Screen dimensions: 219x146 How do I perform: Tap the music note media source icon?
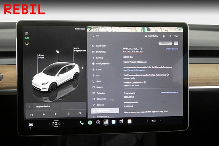(x=29, y=107)
